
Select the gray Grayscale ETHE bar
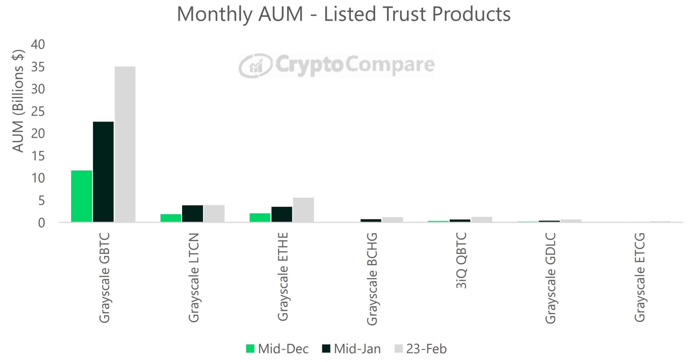click(303, 209)
